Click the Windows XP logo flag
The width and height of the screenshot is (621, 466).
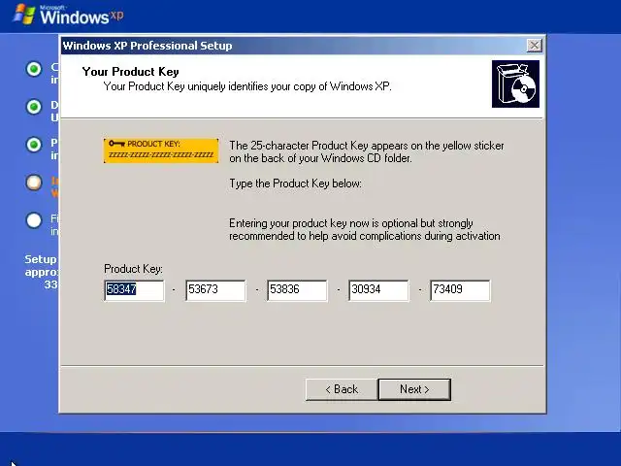point(23,14)
